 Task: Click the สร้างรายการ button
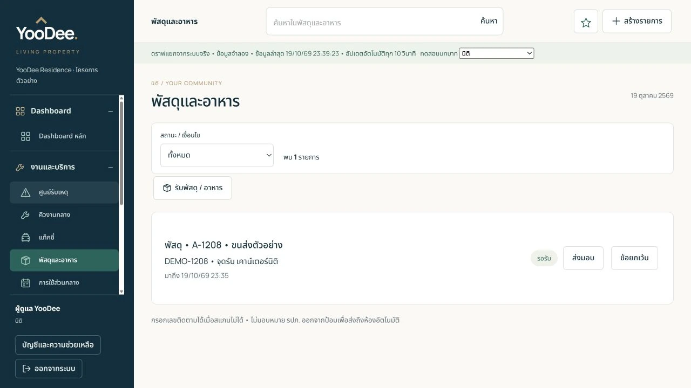(x=637, y=21)
